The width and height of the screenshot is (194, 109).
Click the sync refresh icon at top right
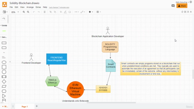point(182,12)
